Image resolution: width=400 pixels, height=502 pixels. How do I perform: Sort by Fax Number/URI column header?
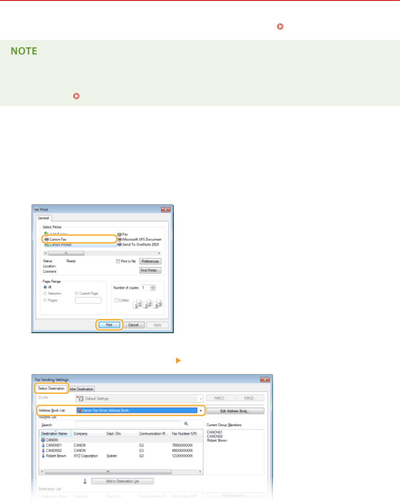187,433
